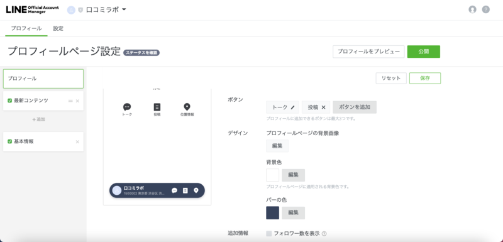
Task: Click 編集 under プロフィールページの背景画像
Action: (x=277, y=146)
